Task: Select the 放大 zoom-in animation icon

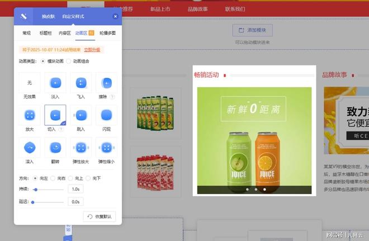Action: 30,116
